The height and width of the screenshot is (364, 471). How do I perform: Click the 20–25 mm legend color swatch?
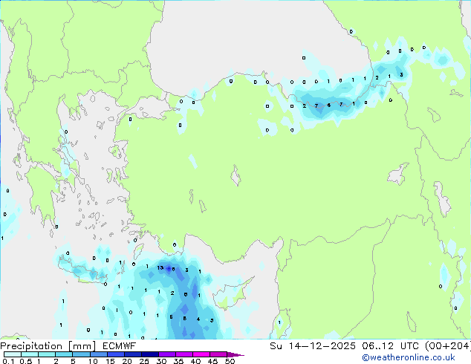pos(133,354)
